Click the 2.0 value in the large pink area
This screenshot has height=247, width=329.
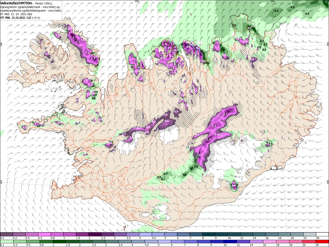(214, 126)
